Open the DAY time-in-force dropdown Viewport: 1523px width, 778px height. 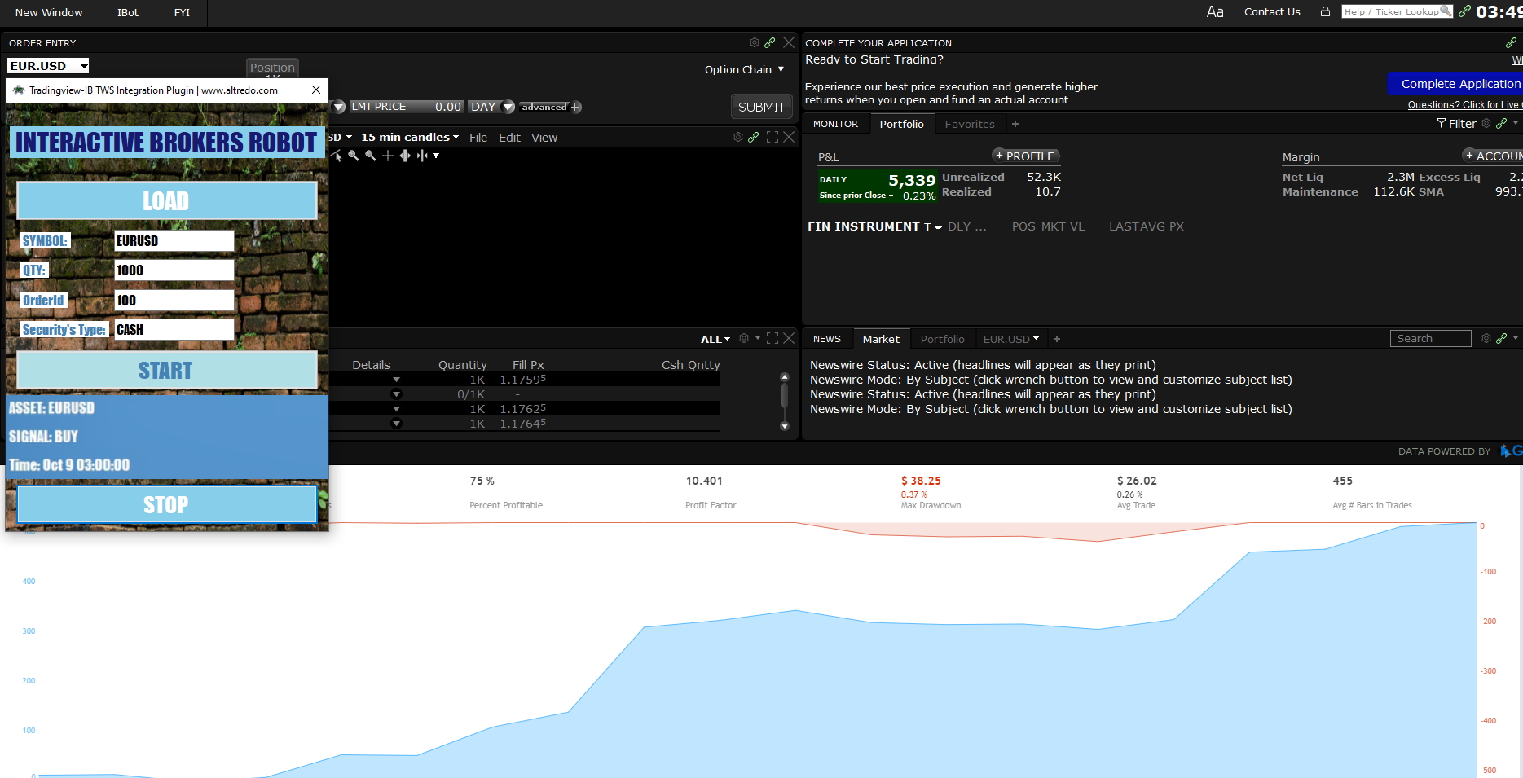coord(508,107)
